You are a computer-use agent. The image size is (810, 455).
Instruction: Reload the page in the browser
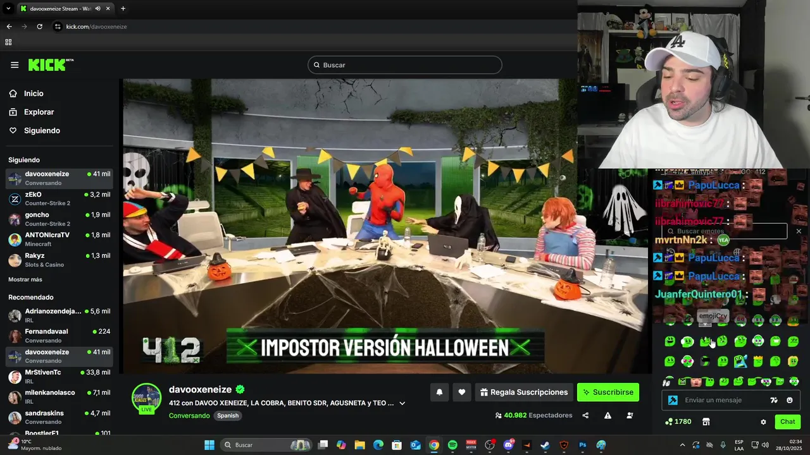(39, 27)
